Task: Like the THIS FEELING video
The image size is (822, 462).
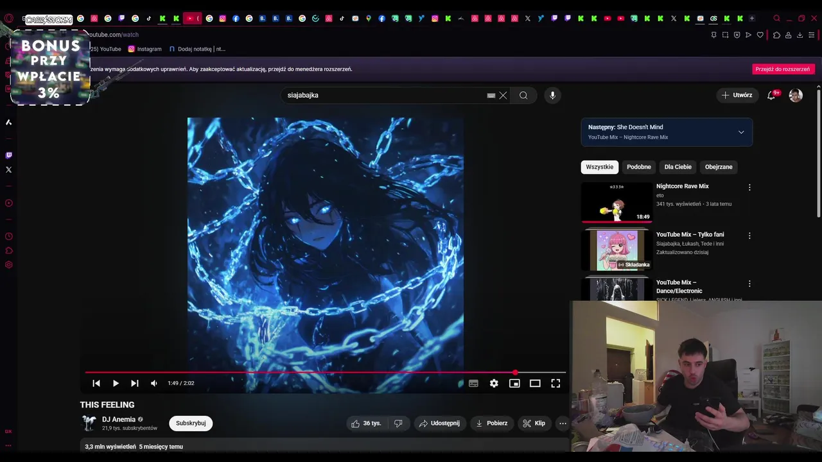Action: (x=366, y=424)
